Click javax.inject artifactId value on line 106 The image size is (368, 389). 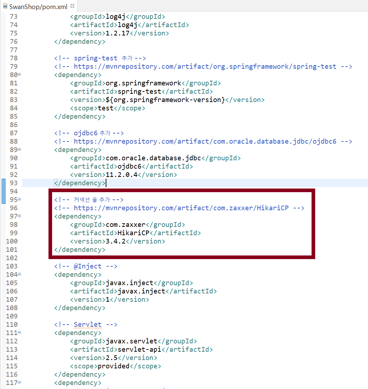pyautogui.click(x=141, y=291)
